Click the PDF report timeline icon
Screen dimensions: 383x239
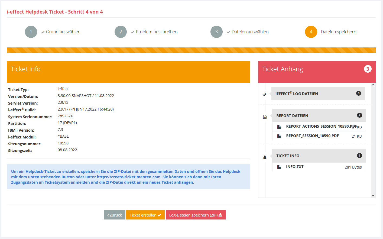click(x=265, y=117)
